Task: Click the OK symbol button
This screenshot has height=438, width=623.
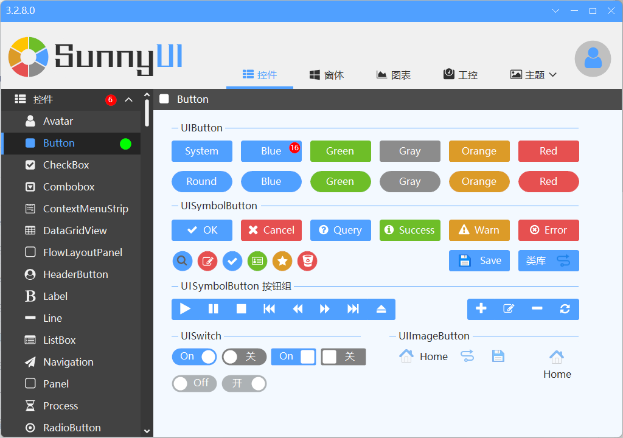Action: coord(202,230)
